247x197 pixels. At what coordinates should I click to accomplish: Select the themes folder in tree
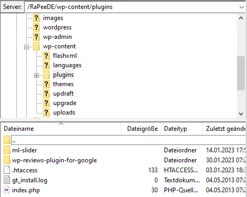click(63, 84)
